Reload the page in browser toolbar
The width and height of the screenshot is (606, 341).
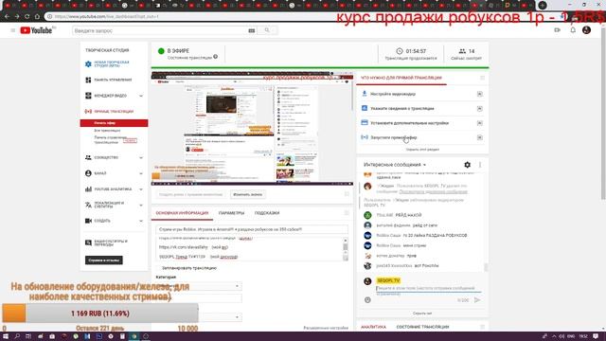tap(27, 17)
